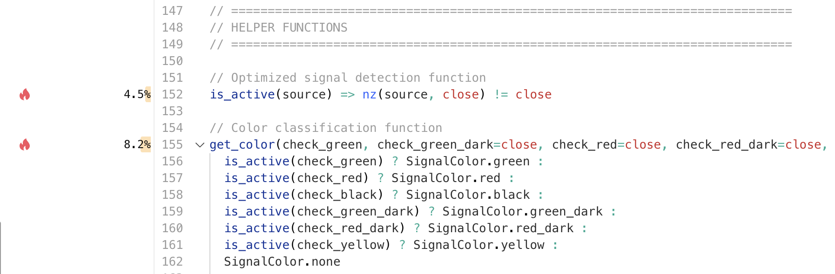Click line number 147 in gutter

click(172, 11)
